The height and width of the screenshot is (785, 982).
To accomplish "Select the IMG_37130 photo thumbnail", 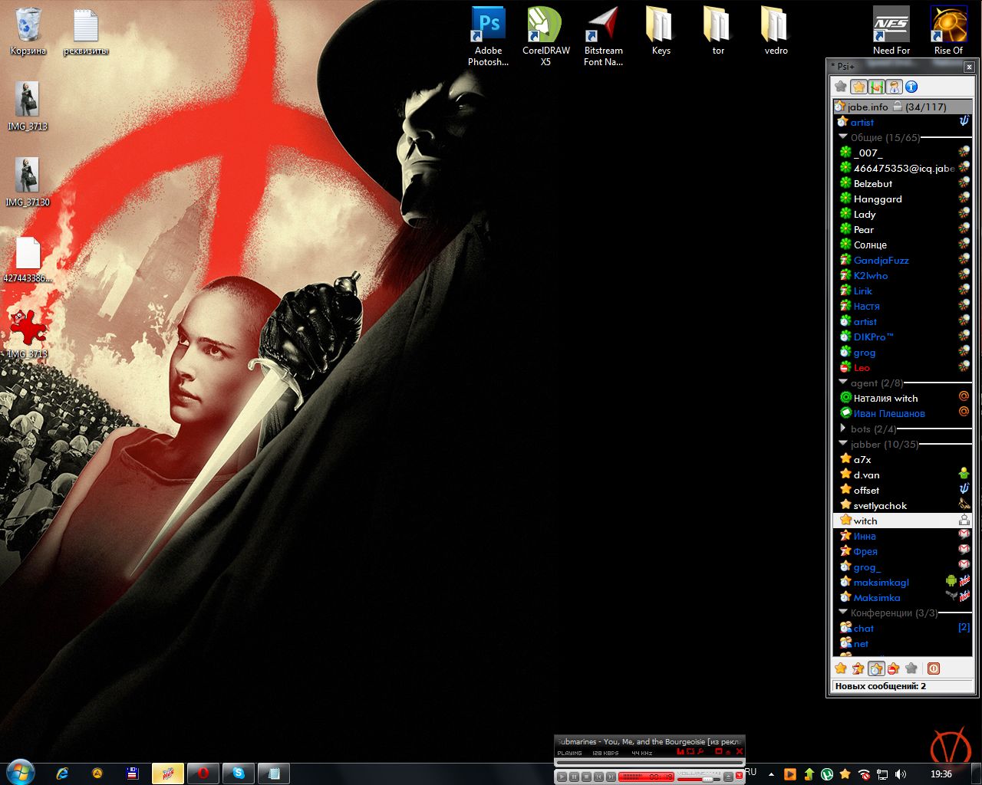I will tap(28, 182).
